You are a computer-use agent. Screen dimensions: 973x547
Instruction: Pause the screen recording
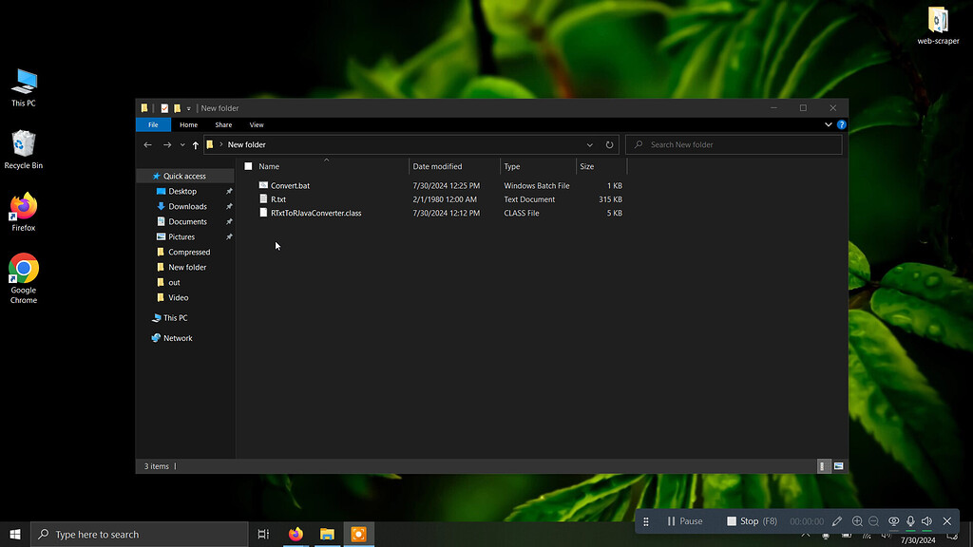(685, 521)
